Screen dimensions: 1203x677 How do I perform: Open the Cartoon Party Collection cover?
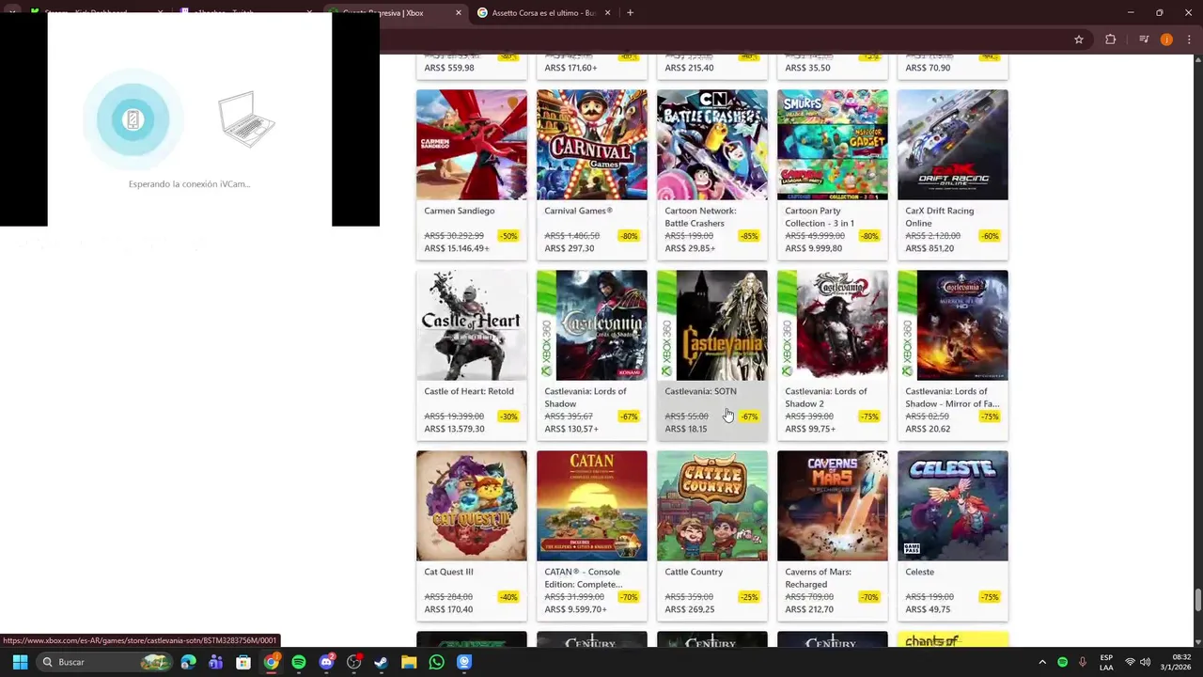tap(833, 145)
